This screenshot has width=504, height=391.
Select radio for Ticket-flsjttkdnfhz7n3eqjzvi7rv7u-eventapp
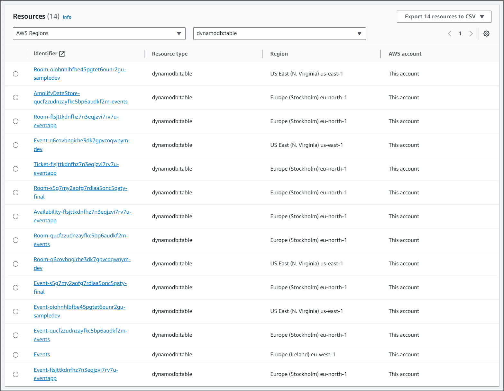(x=15, y=169)
